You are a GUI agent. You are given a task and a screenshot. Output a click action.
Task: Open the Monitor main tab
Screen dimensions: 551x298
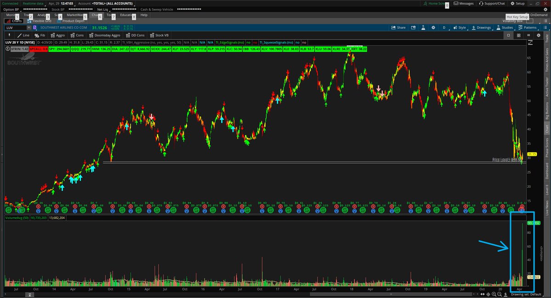point(11,15)
